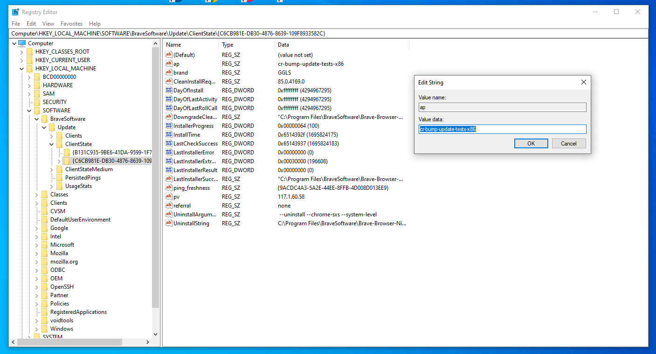Click the DWORD icon beside LastCheckSuccess
The width and height of the screenshot is (656, 354).
(x=168, y=143)
